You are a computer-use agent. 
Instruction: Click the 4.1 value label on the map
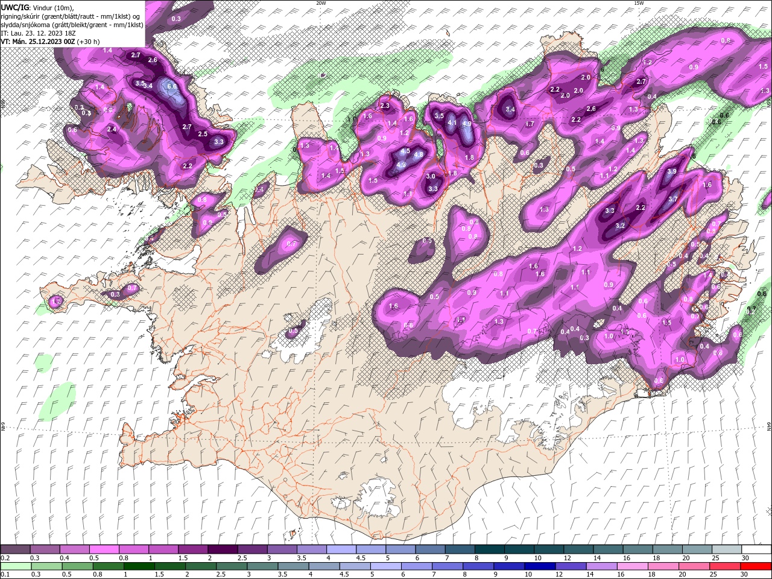[452, 122]
